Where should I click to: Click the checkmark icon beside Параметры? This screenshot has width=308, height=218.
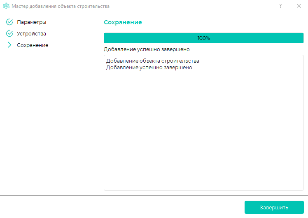tap(9, 22)
